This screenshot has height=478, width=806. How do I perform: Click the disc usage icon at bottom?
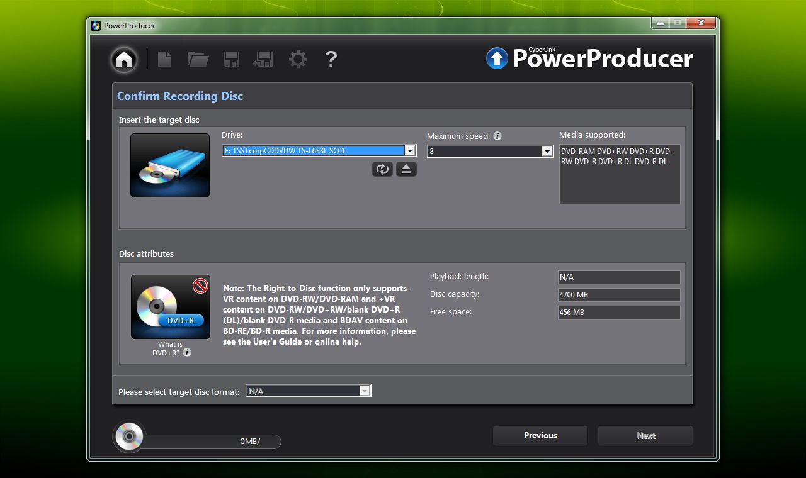point(129,436)
